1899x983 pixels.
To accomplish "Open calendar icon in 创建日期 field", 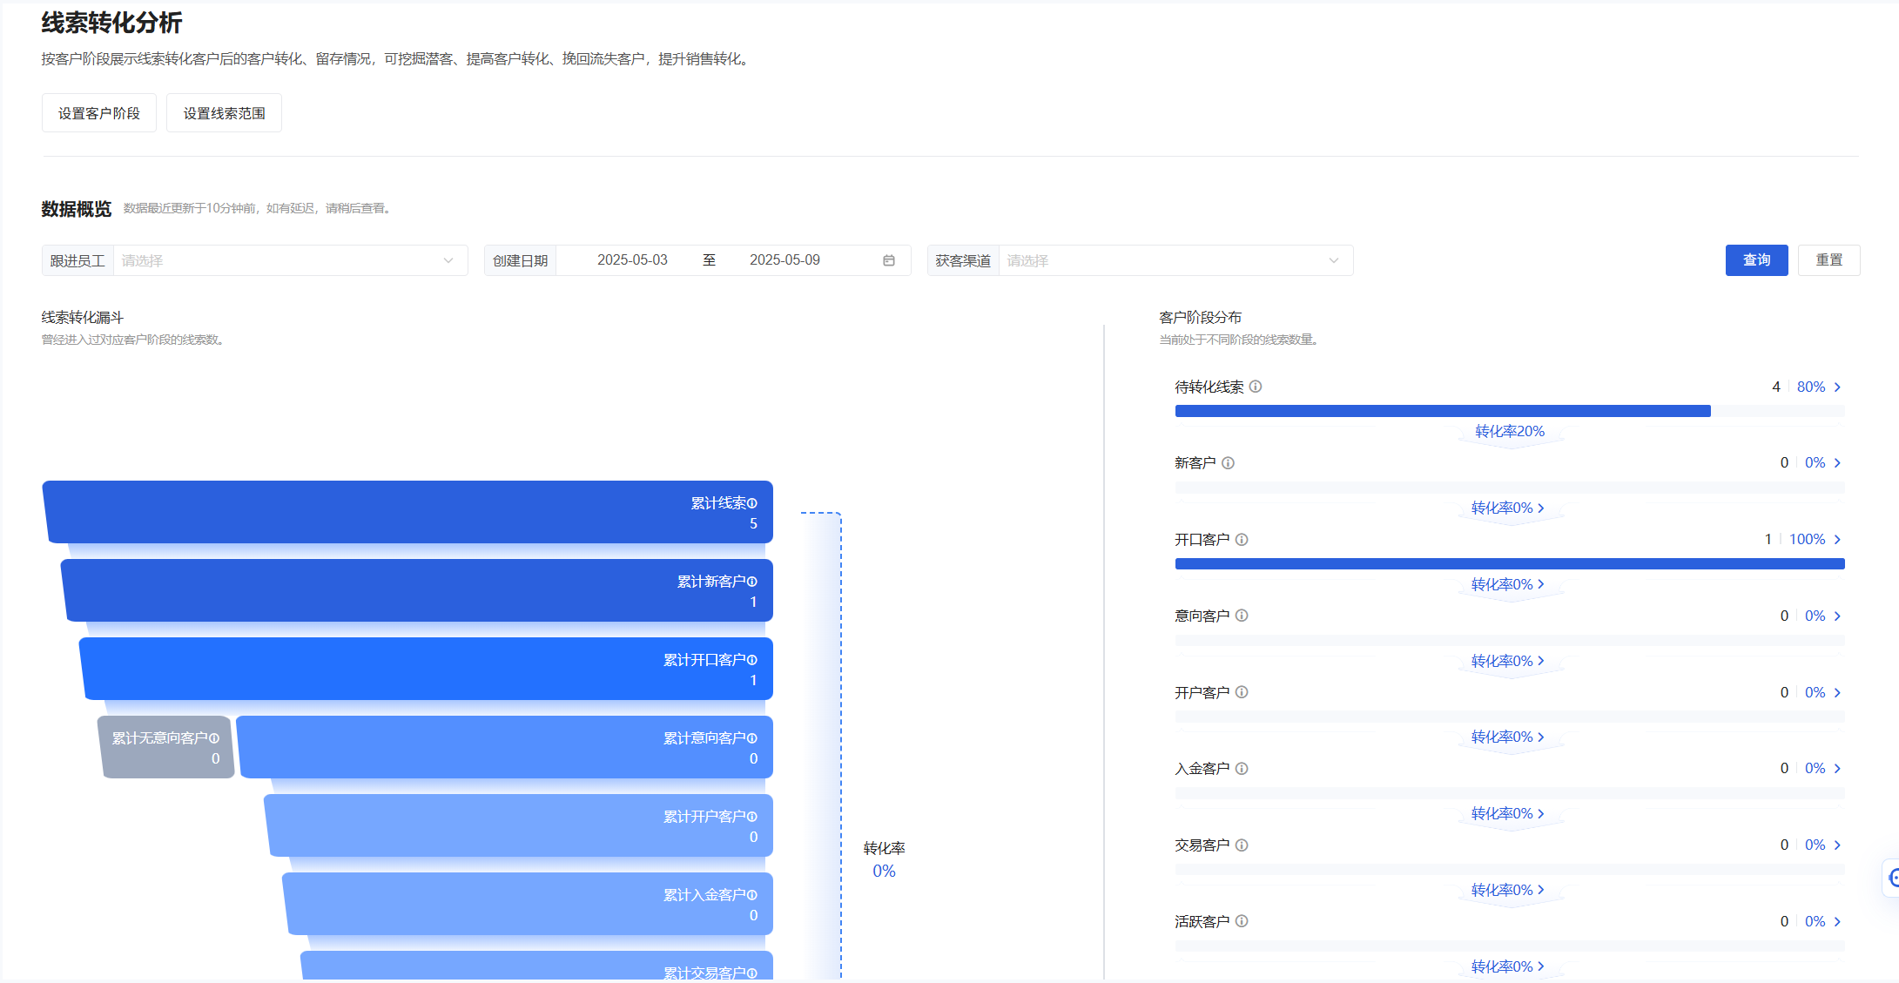I will 889,260.
